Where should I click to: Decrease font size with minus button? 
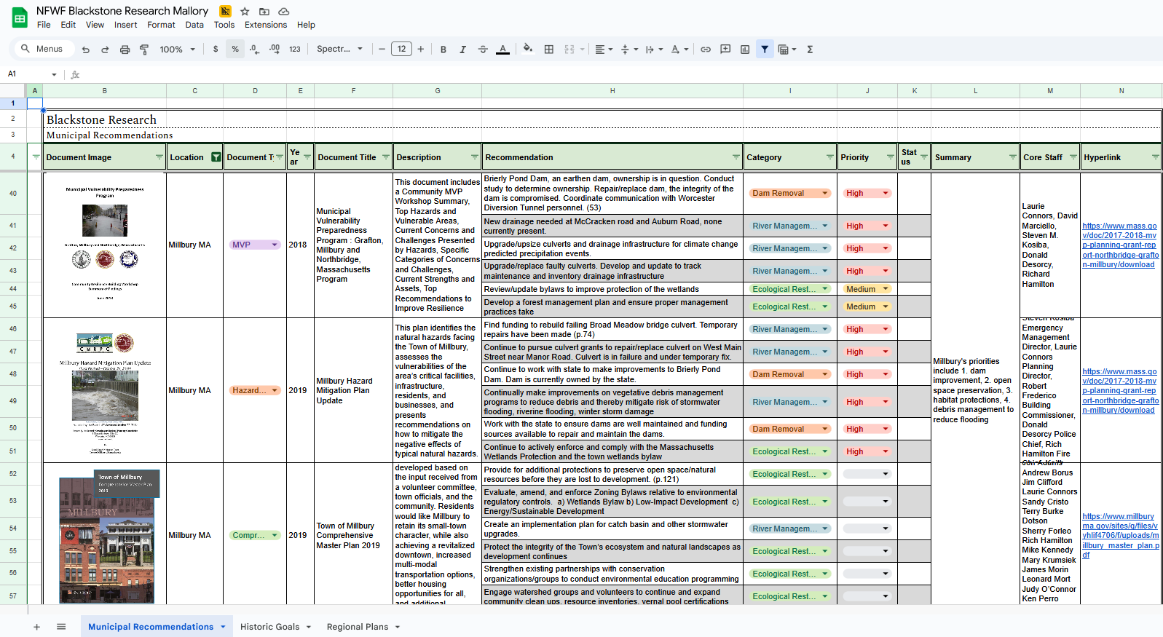click(382, 50)
